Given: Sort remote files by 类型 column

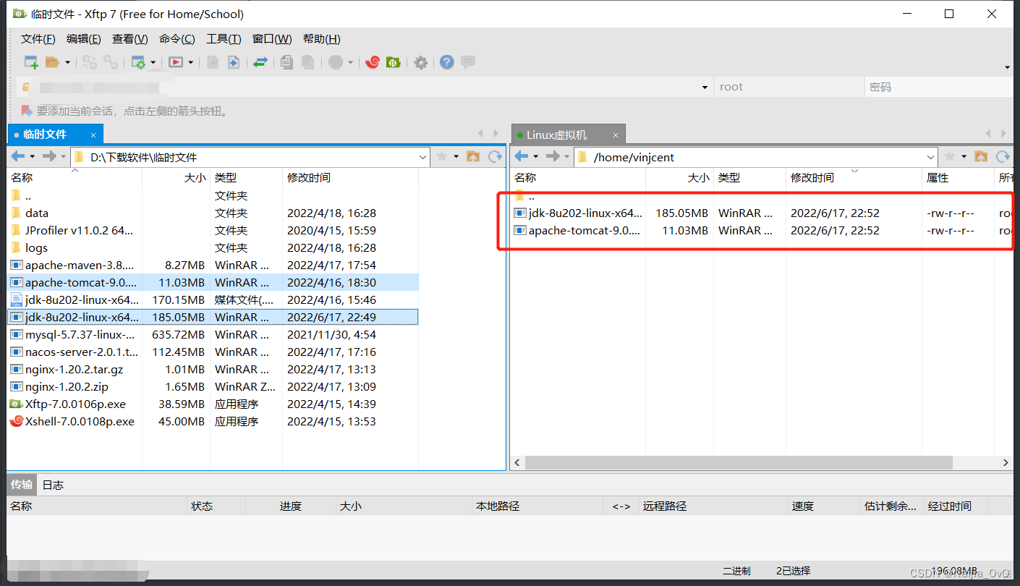Looking at the screenshot, I should pyautogui.click(x=749, y=177).
